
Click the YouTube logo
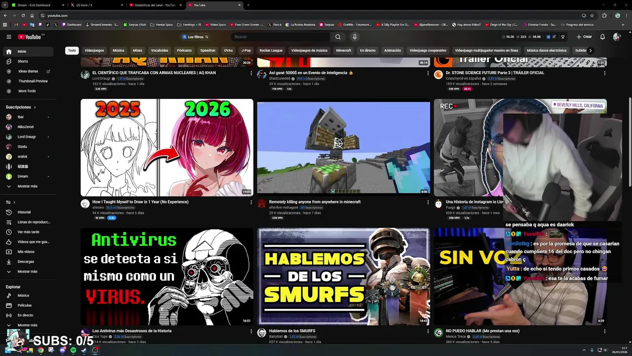tap(30, 37)
